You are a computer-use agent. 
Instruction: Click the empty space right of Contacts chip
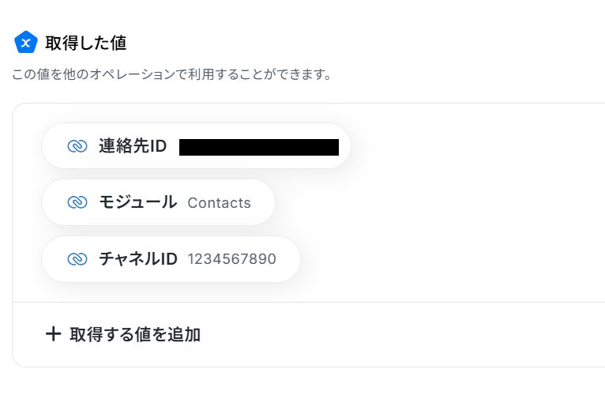[x=434, y=203]
